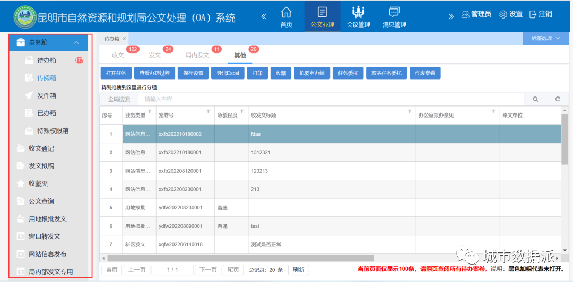Switch to the 收文 tab

tap(118, 55)
